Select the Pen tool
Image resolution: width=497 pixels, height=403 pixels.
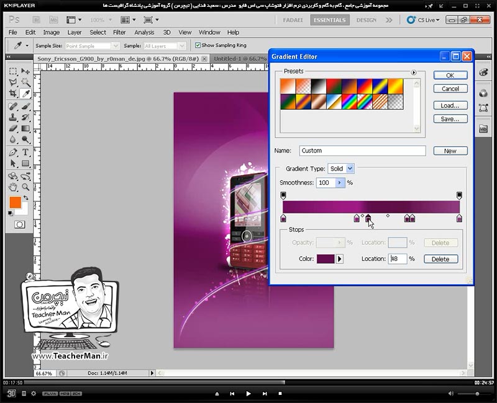(13, 152)
